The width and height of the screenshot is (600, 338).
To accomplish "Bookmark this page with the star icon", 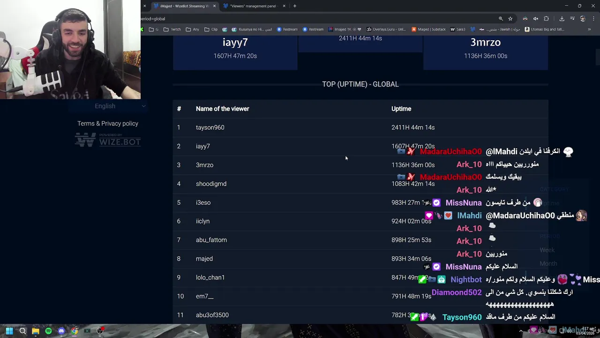I will (x=510, y=19).
